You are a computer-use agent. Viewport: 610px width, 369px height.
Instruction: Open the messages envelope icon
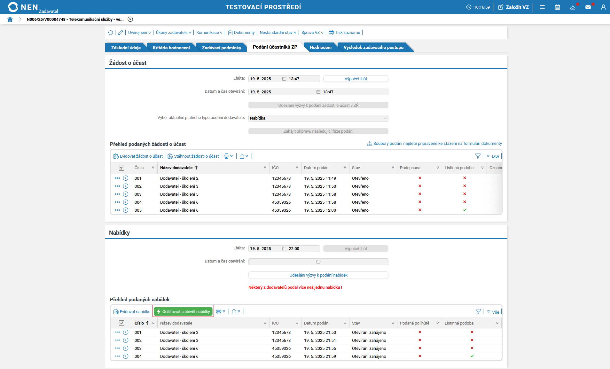pyautogui.click(x=588, y=7)
